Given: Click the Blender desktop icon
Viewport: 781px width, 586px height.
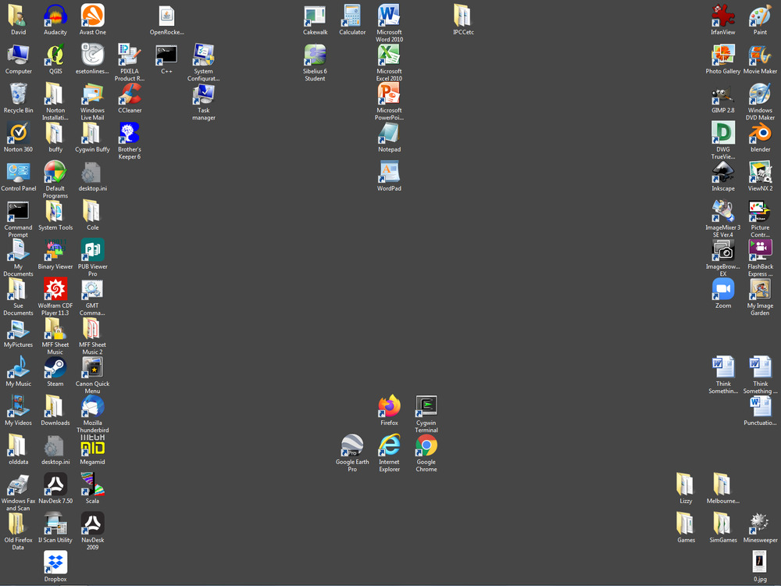Looking at the screenshot, I should 760,133.
